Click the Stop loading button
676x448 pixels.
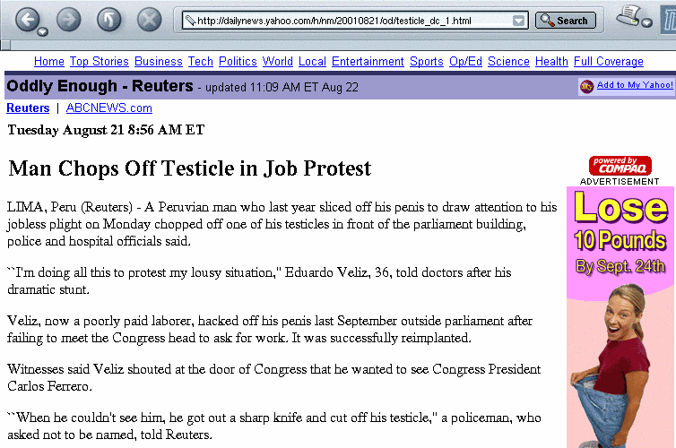point(149,20)
